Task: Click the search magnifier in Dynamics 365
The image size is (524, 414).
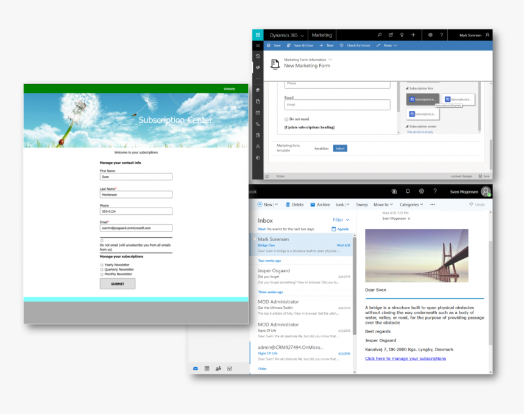Action: point(380,35)
